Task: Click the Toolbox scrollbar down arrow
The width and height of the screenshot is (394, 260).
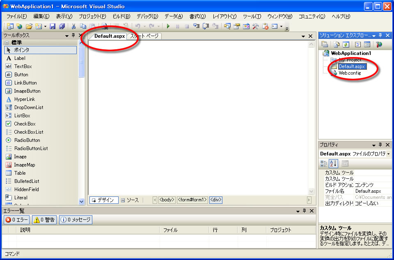Action: 81,201
